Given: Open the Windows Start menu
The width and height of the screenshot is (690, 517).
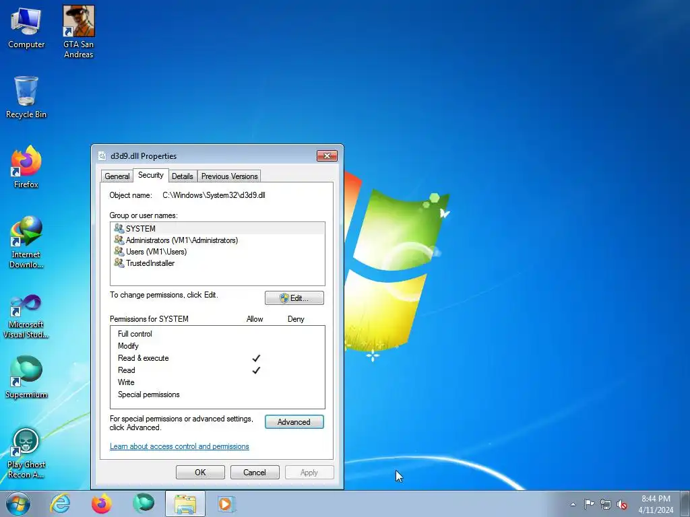Looking at the screenshot, I should coord(18,504).
